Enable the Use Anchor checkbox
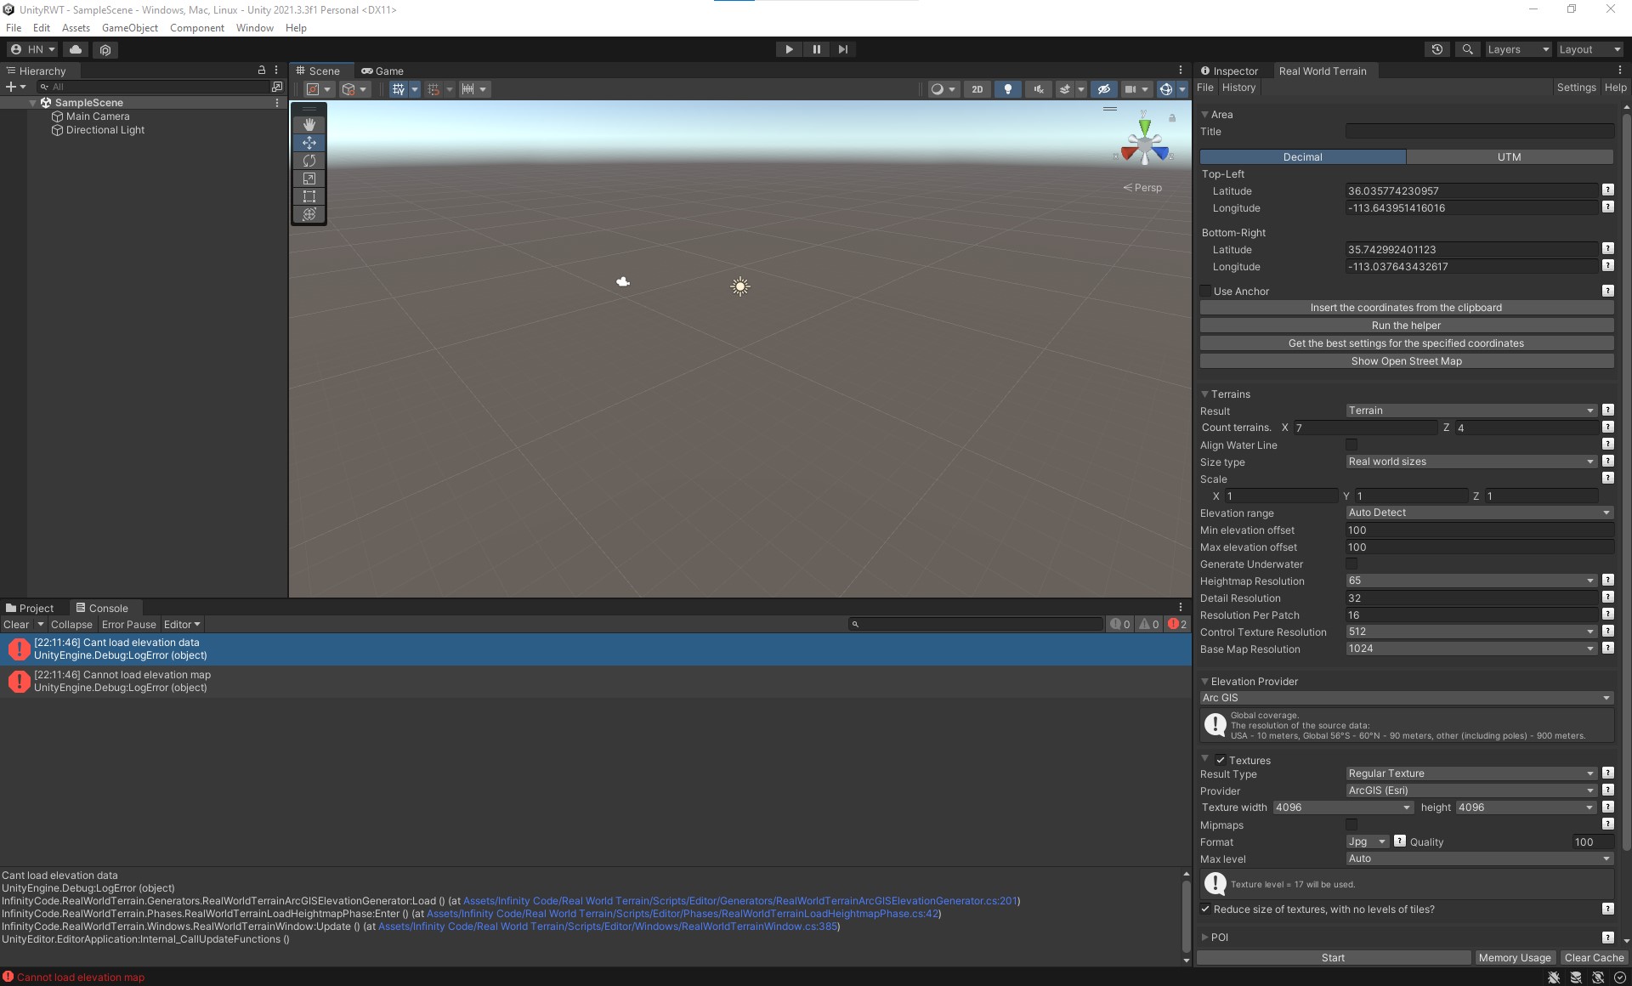Screen dimensions: 1632x986 point(1205,292)
